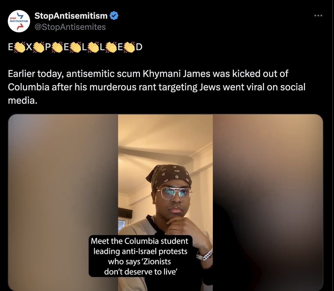Open the three-dot more options menu
Image resolution: width=334 pixels, height=291 pixels.
(x=318, y=16)
